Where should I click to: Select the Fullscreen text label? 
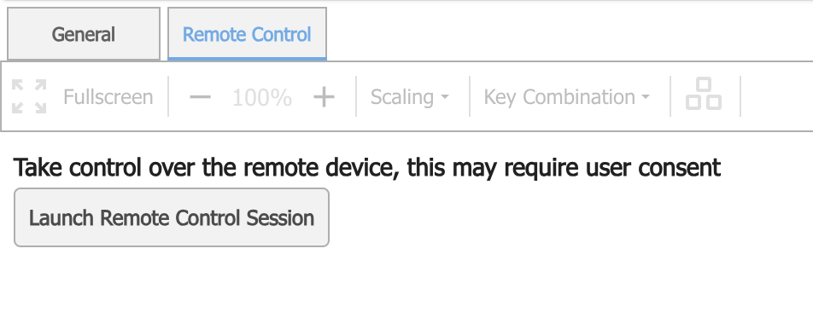tap(108, 97)
